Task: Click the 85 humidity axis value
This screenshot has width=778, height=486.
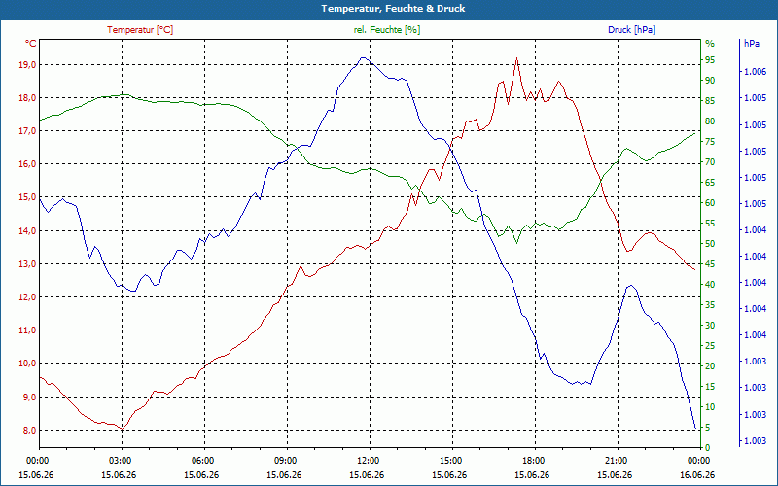Action: point(710,101)
